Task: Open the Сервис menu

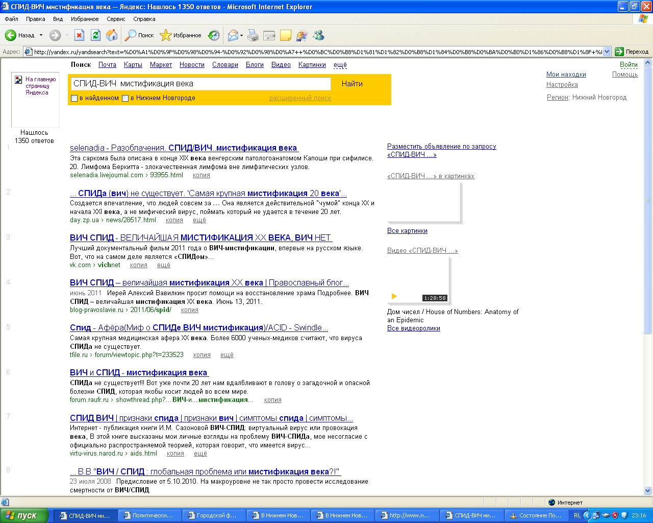Action: (x=116, y=19)
